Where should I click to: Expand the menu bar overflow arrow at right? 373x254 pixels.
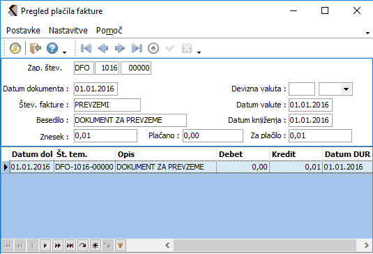tap(367, 33)
